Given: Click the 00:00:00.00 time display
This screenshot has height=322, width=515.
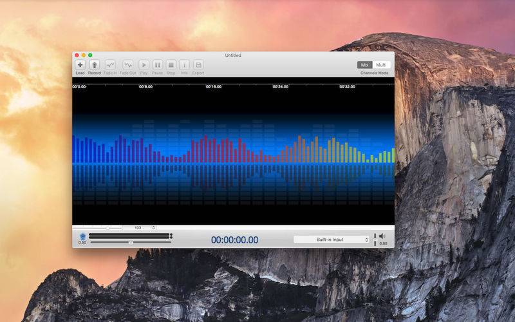Looking at the screenshot, I should pos(234,240).
